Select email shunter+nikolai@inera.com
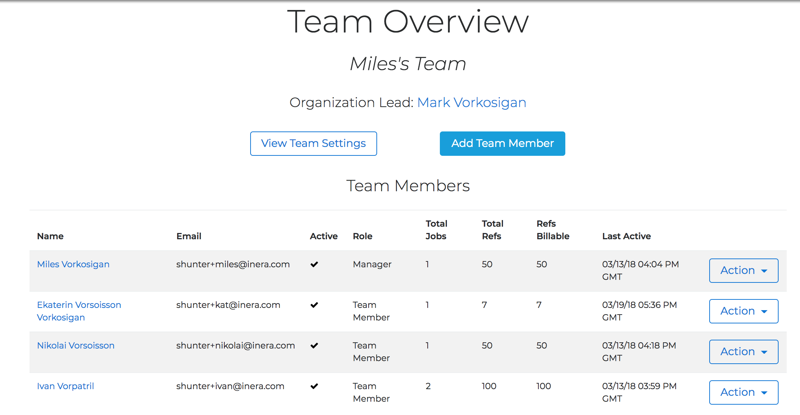 click(235, 346)
